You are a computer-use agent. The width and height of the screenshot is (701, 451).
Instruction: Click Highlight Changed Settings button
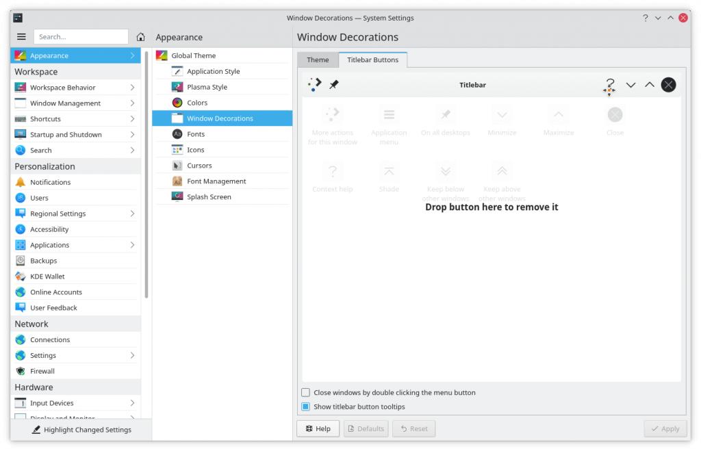tap(81, 430)
